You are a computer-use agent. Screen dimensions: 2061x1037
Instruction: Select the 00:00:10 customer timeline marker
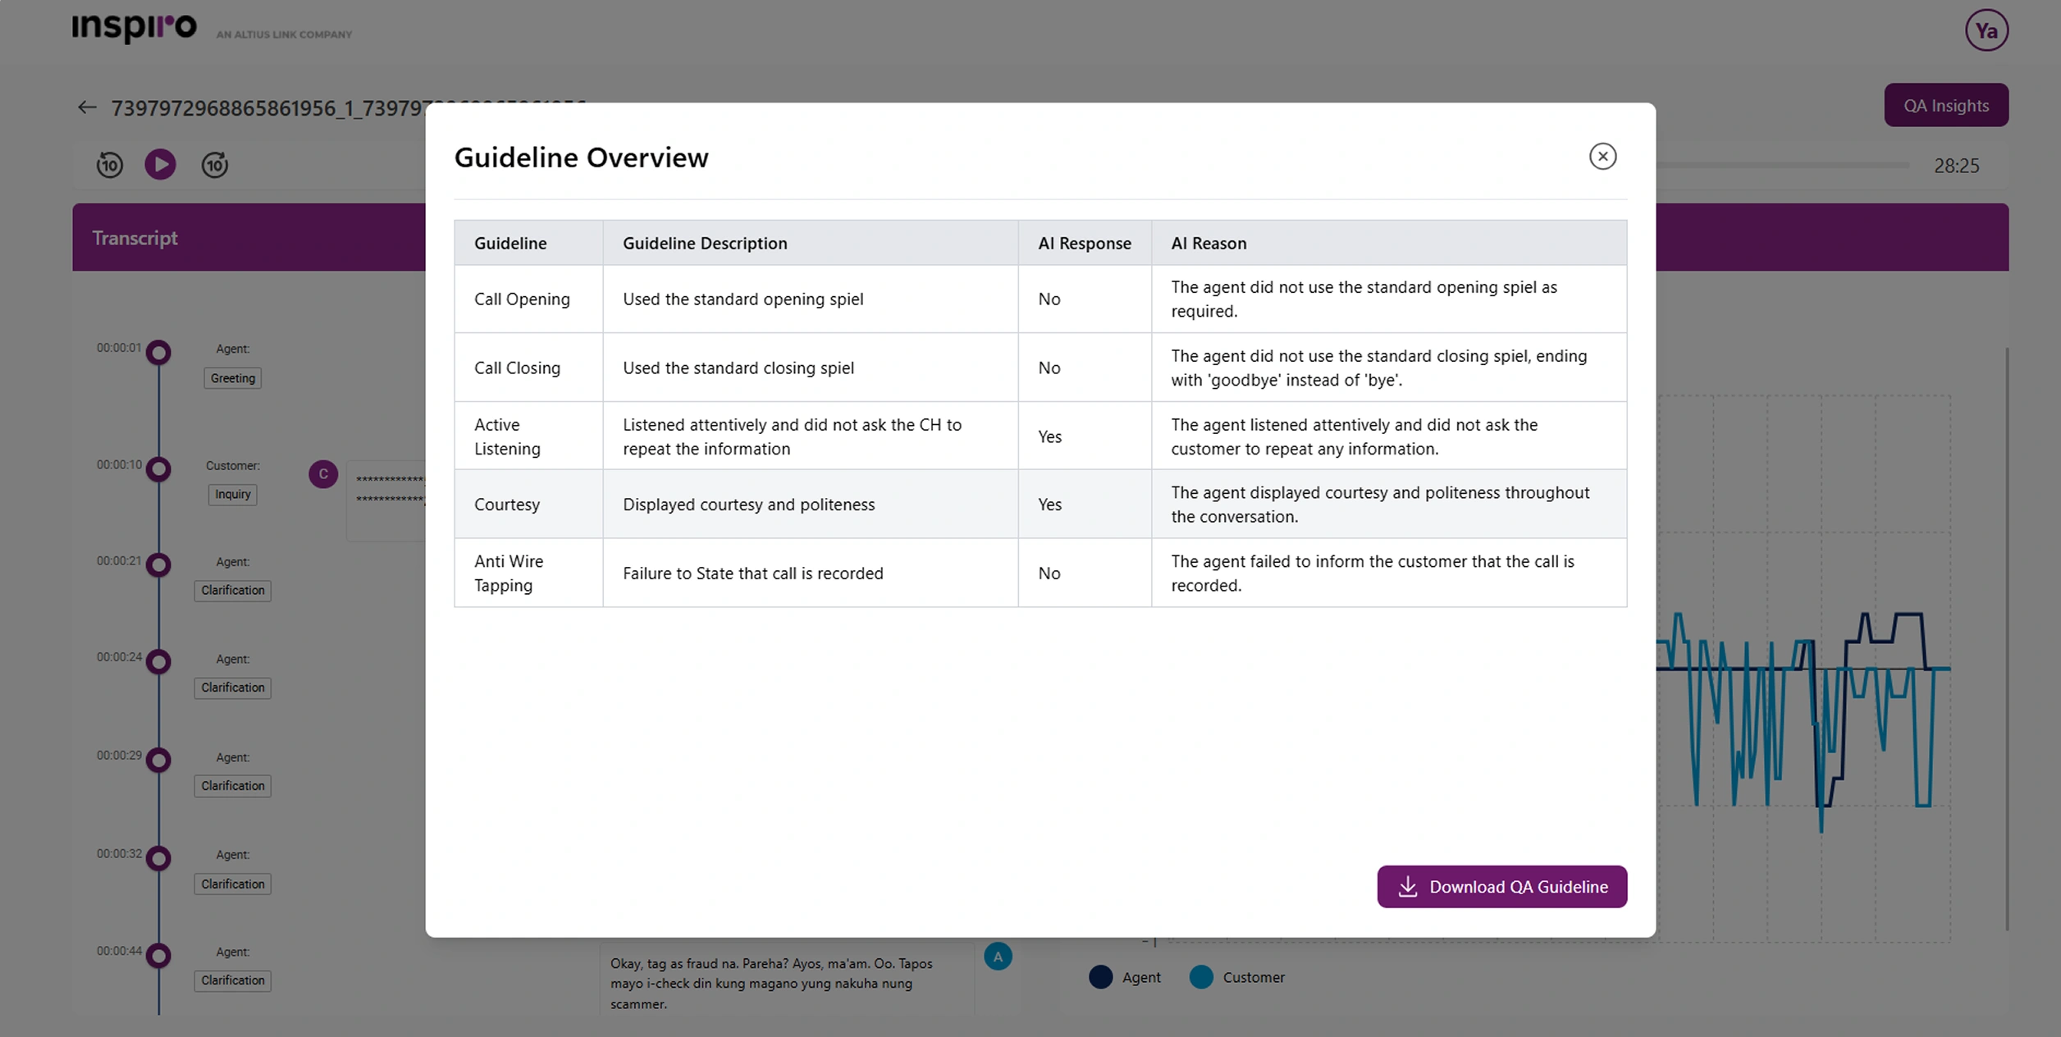(x=158, y=469)
